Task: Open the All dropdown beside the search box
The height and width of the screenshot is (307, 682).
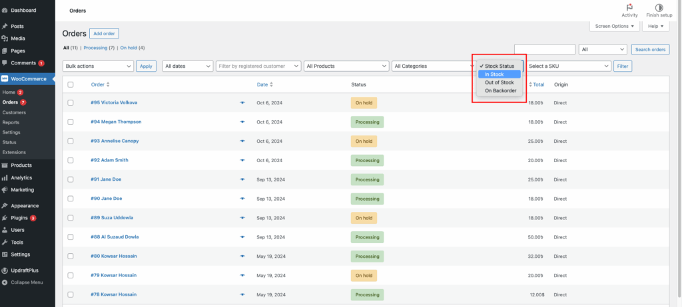Action: [x=603, y=49]
